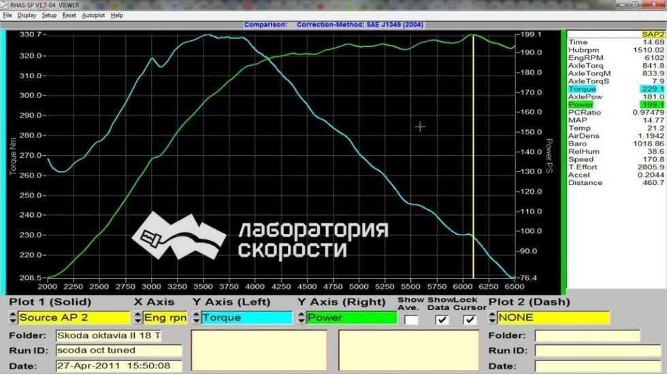Click the Reset menu item
Image resolution: width=667 pixels, height=374 pixels.
(69, 15)
